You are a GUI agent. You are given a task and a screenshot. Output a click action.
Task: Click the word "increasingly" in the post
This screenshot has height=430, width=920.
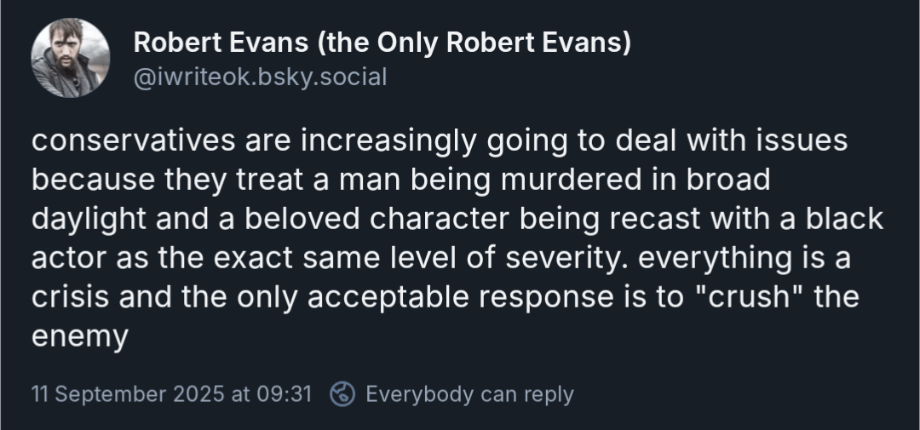(x=388, y=140)
